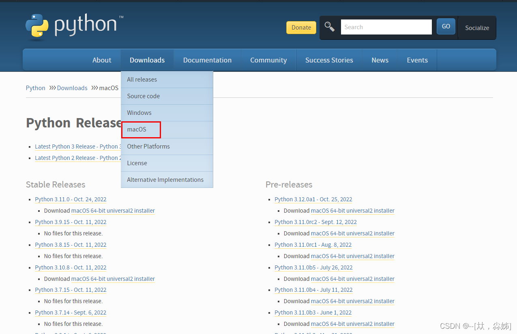The image size is (517, 334).
Task: Download Python 3.11.0rc1 macOS installer
Action: click(x=353, y=256)
